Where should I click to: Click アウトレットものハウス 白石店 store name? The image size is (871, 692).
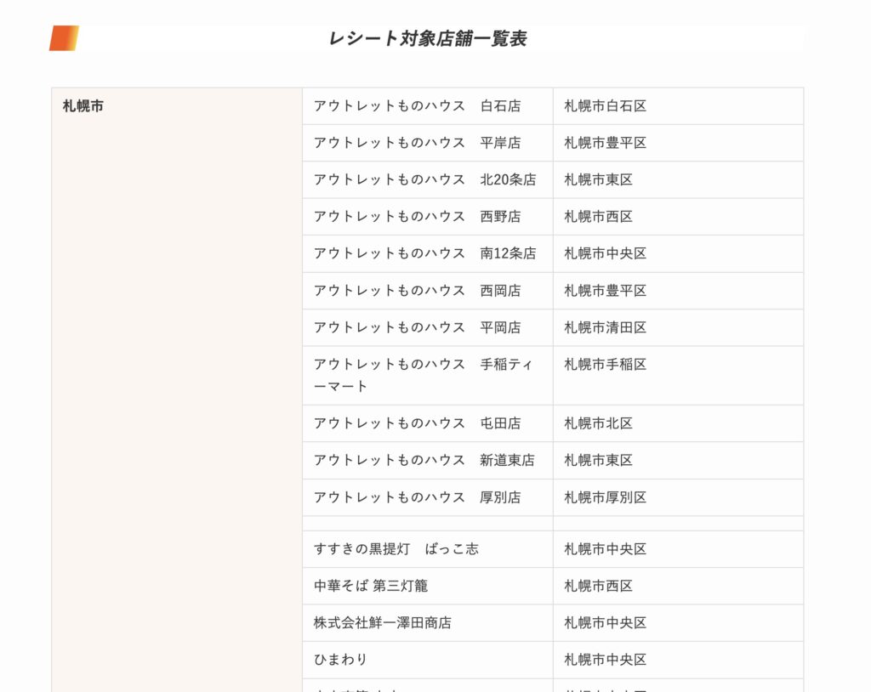pyautogui.click(x=417, y=106)
